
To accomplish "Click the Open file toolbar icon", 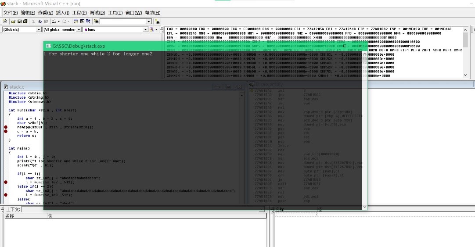I will point(13,21).
